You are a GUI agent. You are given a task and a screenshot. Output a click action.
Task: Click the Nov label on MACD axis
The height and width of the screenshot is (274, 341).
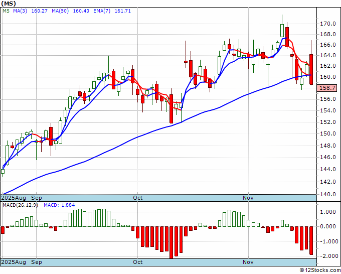(x=248, y=262)
